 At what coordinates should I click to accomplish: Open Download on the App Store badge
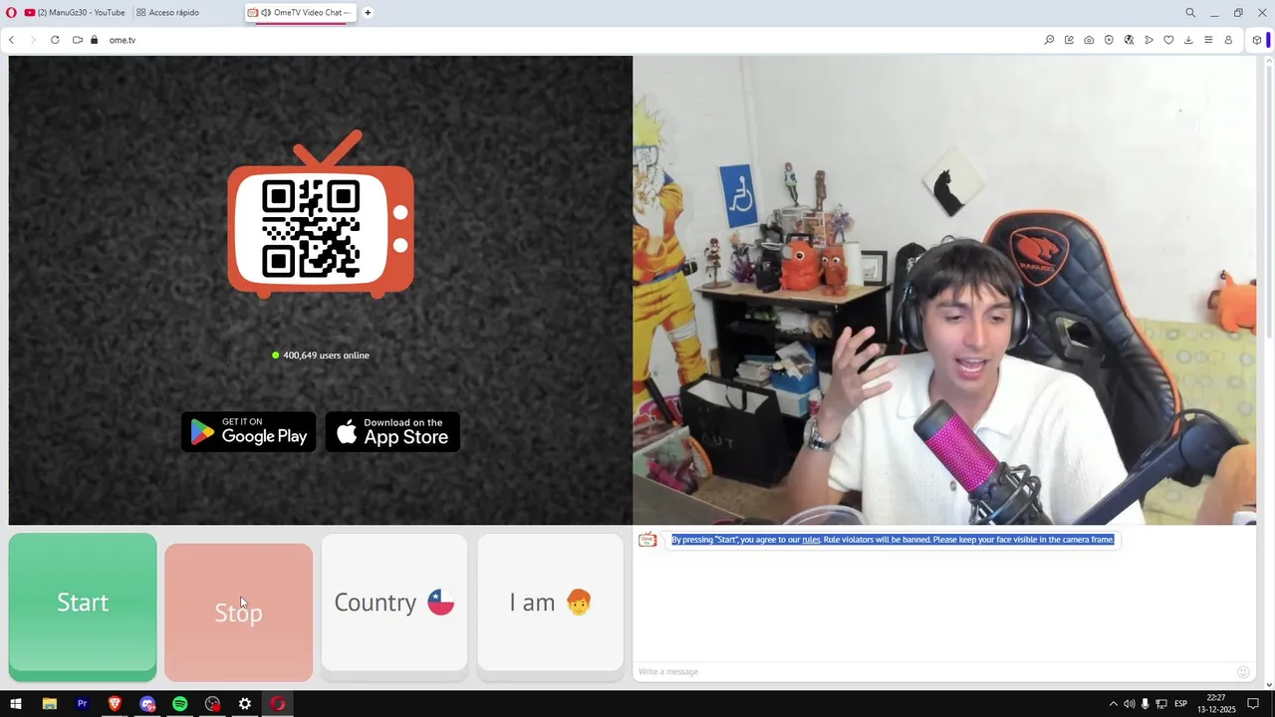[392, 431]
